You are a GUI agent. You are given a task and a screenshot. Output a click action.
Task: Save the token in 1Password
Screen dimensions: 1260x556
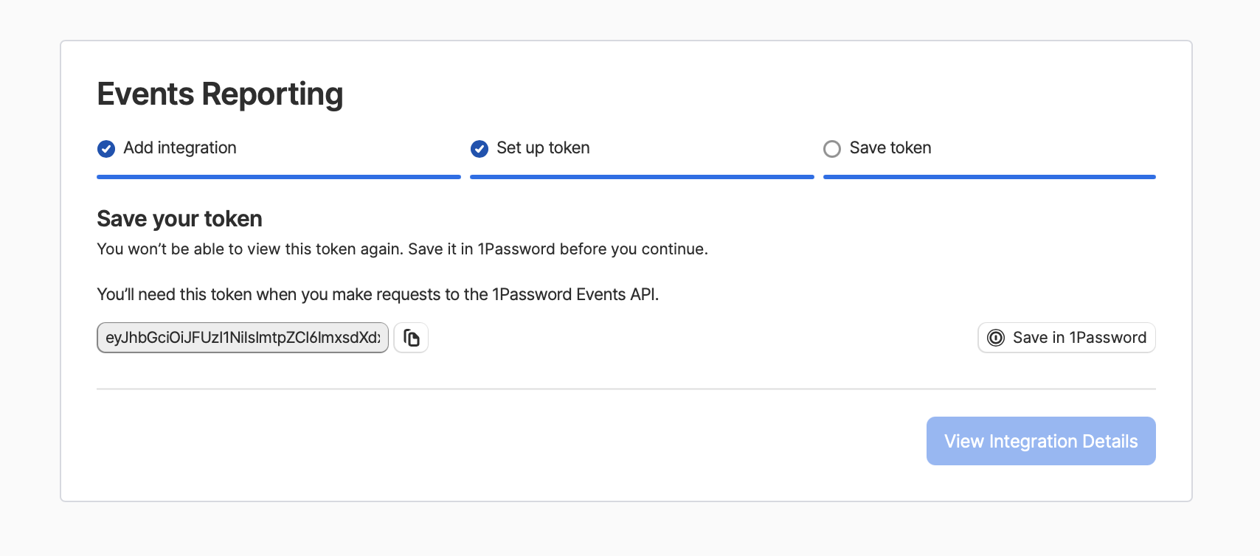[1067, 338]
